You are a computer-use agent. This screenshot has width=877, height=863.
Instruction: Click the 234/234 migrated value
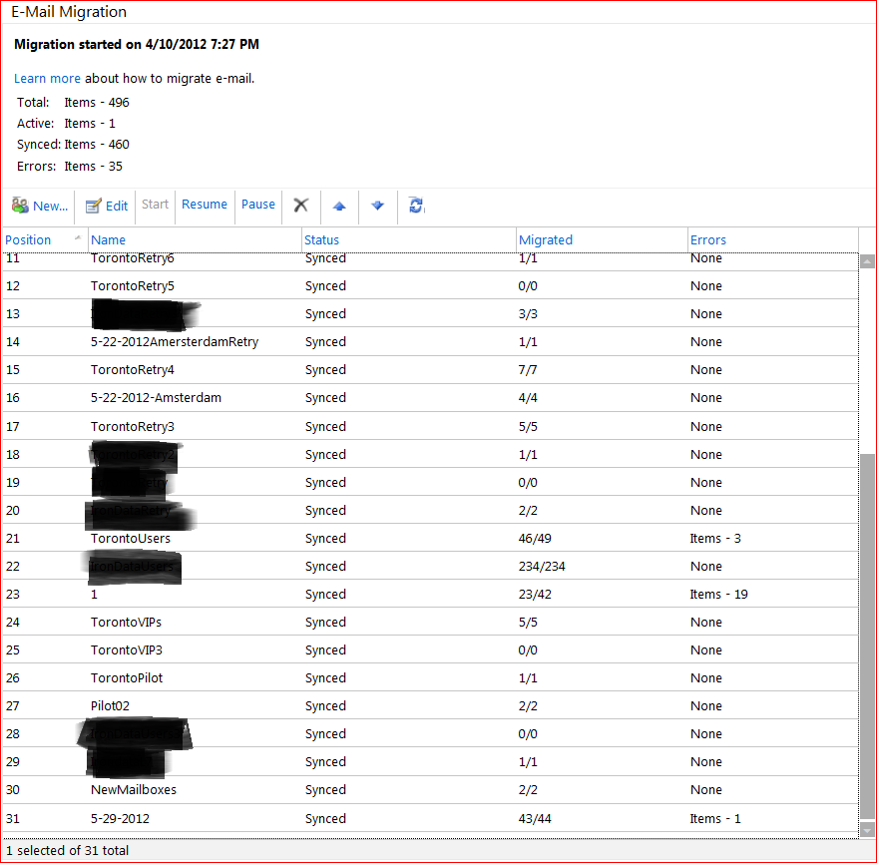[x=542, y=567]
